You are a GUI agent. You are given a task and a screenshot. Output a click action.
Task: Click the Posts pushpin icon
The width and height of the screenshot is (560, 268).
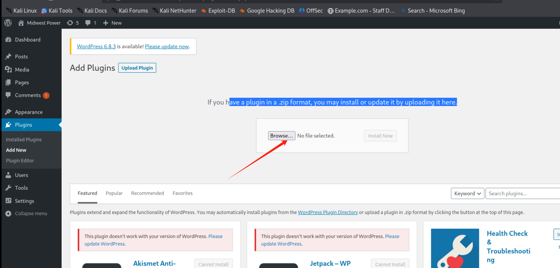point(8,56)
